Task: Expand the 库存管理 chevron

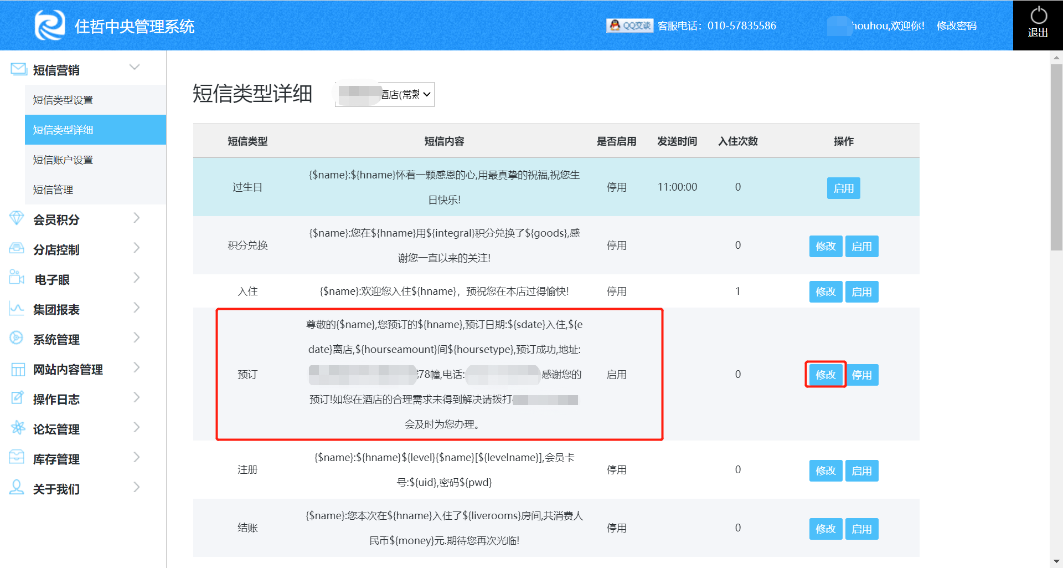Action: pyautogui.click(x=137, y=457)
